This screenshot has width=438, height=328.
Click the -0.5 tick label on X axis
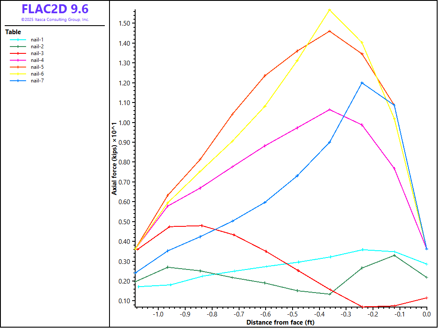point(292,314)
